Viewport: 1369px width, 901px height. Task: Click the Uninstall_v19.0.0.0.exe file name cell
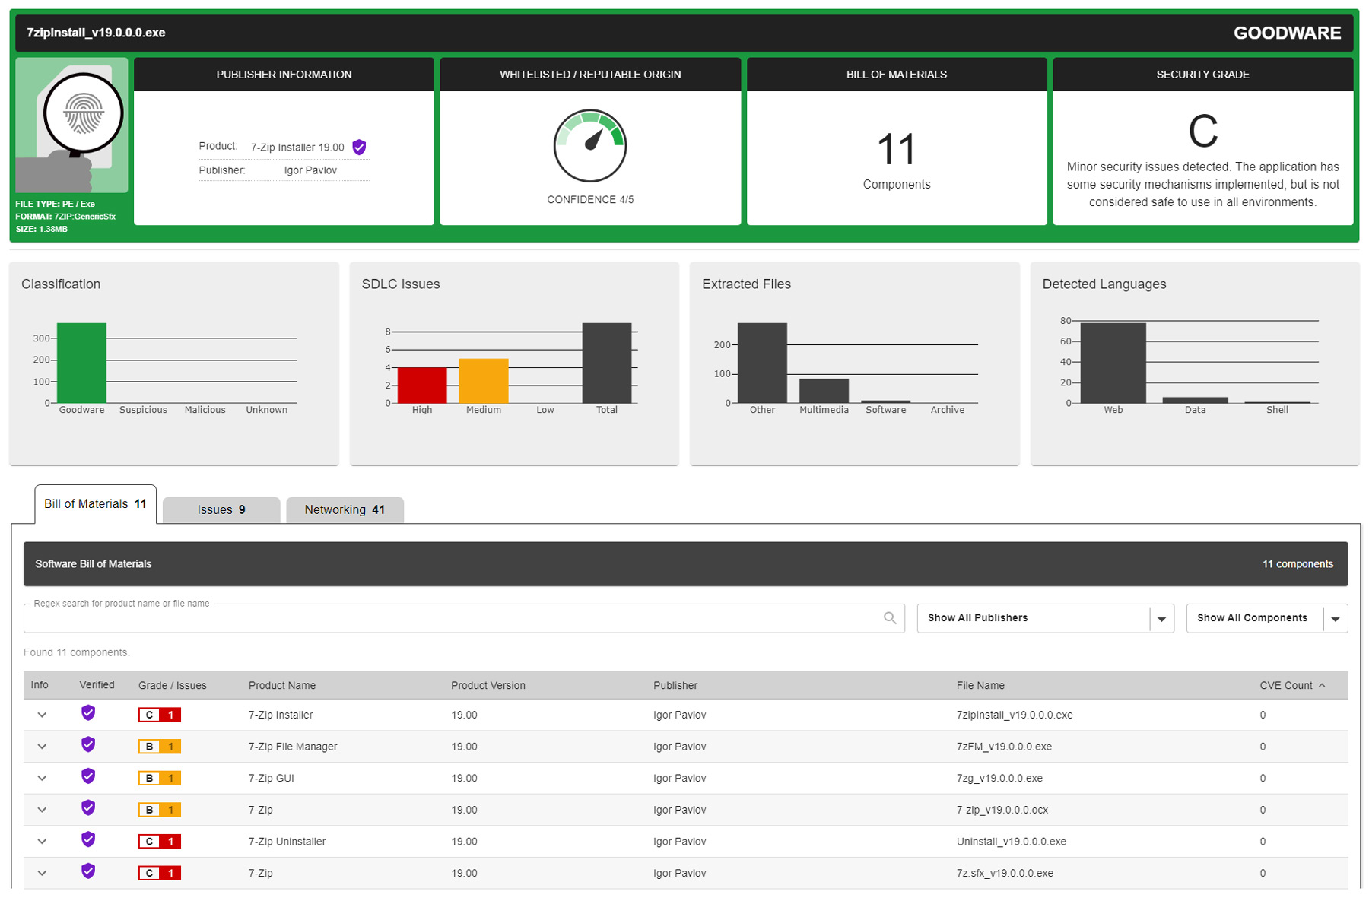tap(1012, 842)
